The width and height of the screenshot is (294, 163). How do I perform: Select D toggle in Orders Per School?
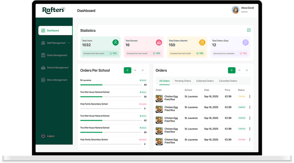pos(127,70)
